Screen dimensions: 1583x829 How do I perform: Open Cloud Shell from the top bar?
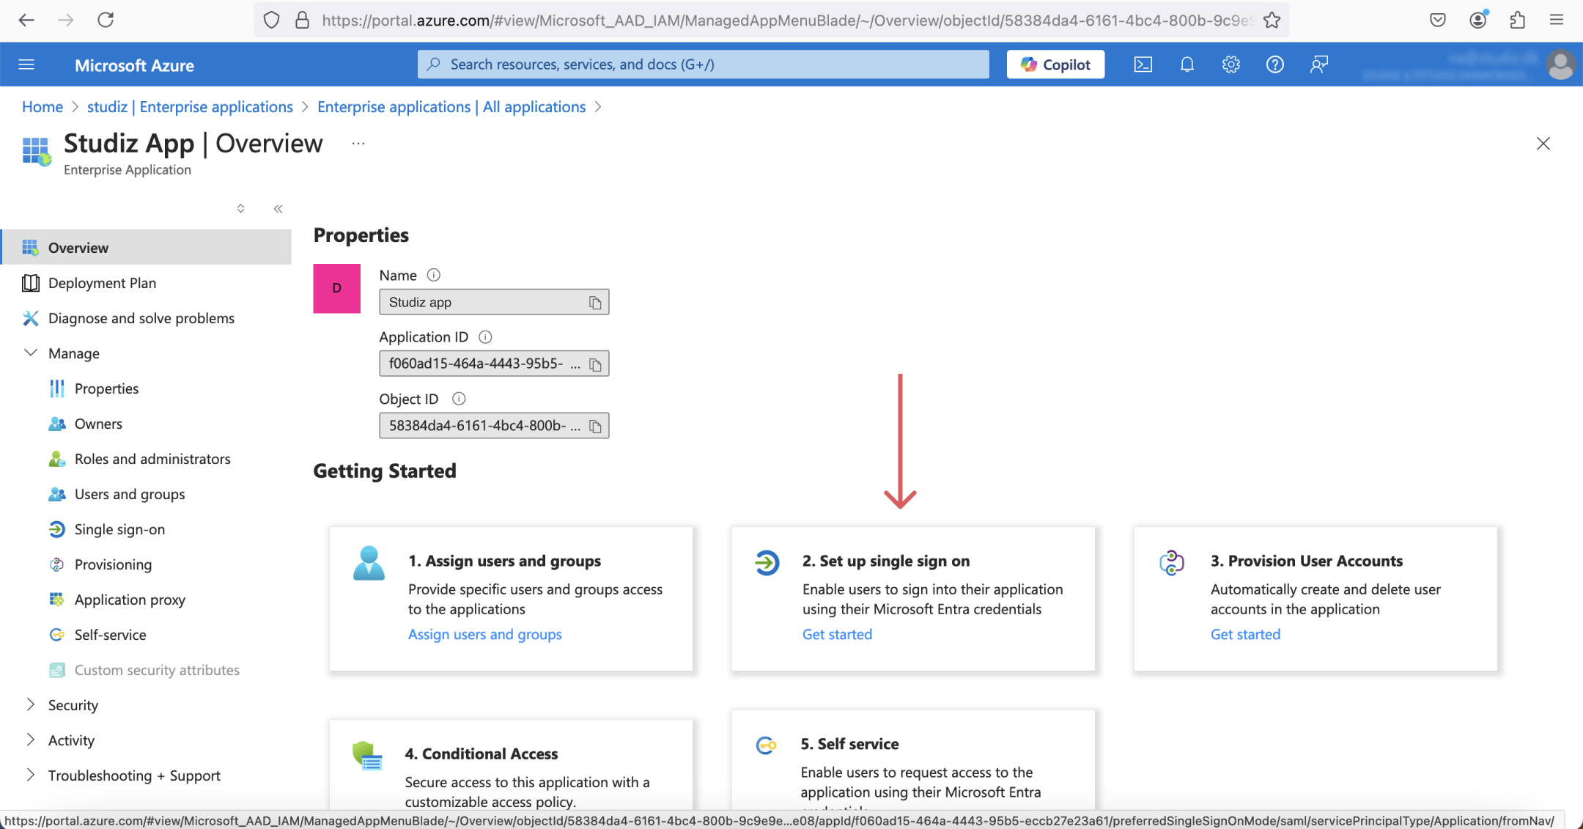1143,65
